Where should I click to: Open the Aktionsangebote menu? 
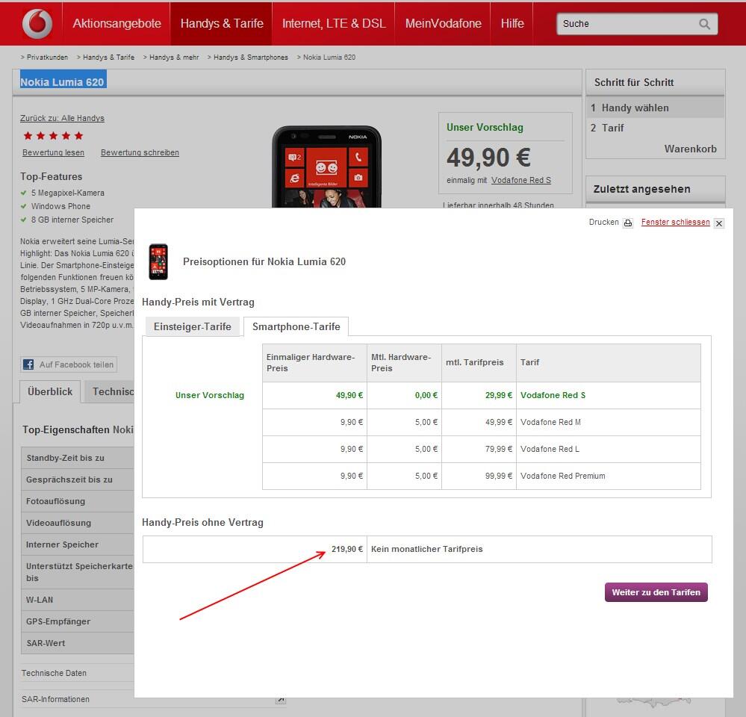116,23
